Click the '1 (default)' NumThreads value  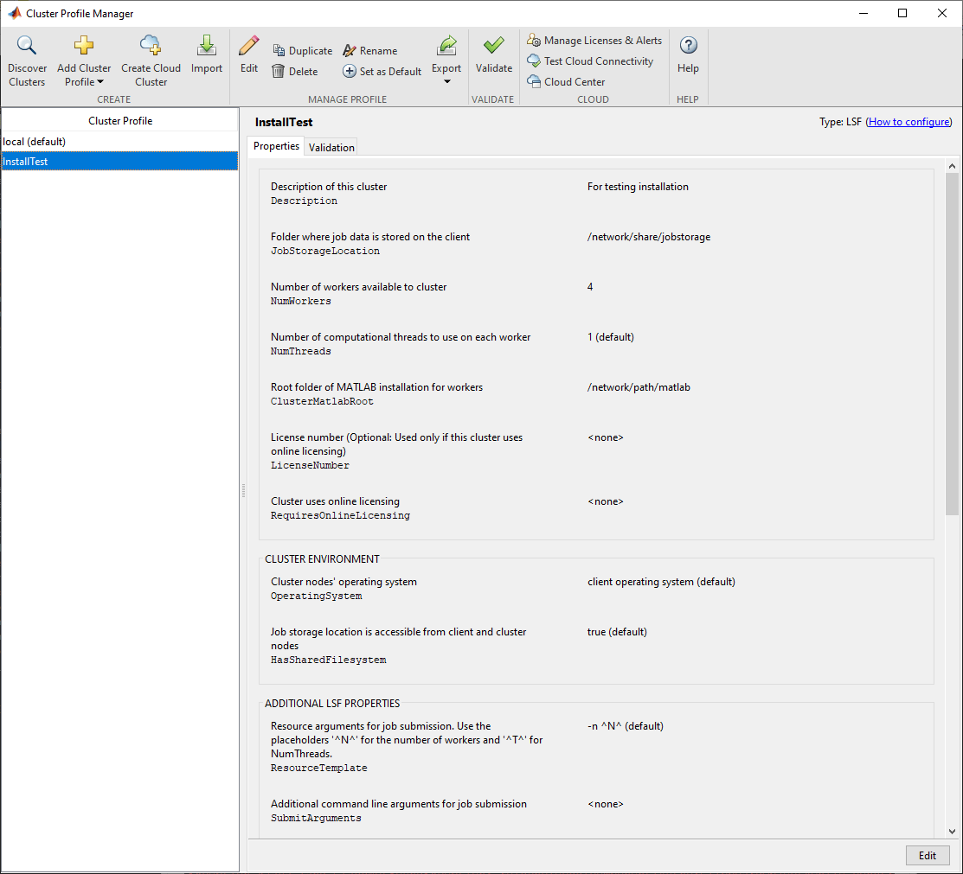click(611, 337)
